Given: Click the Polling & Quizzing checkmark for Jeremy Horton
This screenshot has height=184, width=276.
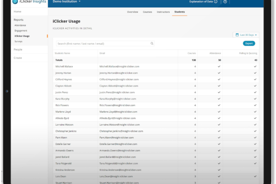Looking at the screenshot, I should pyautogui.click(x=255, y=73).
